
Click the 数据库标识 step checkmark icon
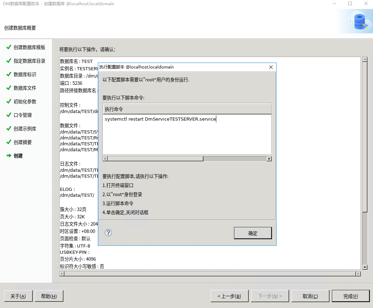[9, 74]
